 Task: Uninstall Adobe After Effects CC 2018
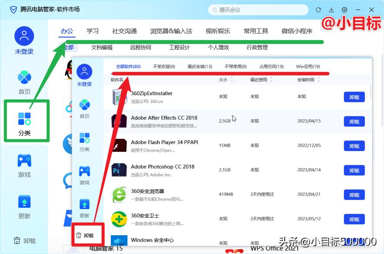point(354,121)
